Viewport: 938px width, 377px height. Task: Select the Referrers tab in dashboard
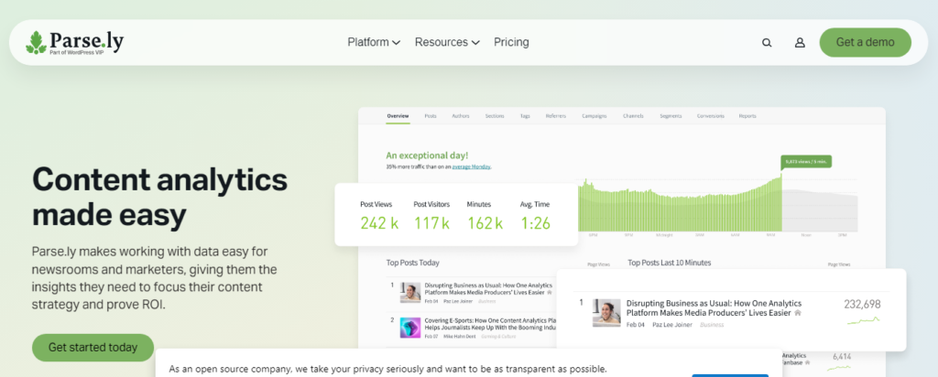[556, 116]
